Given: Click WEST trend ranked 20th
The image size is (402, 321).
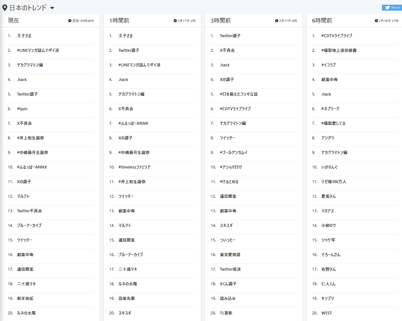Looking at the screenshot, I should 326,313.
